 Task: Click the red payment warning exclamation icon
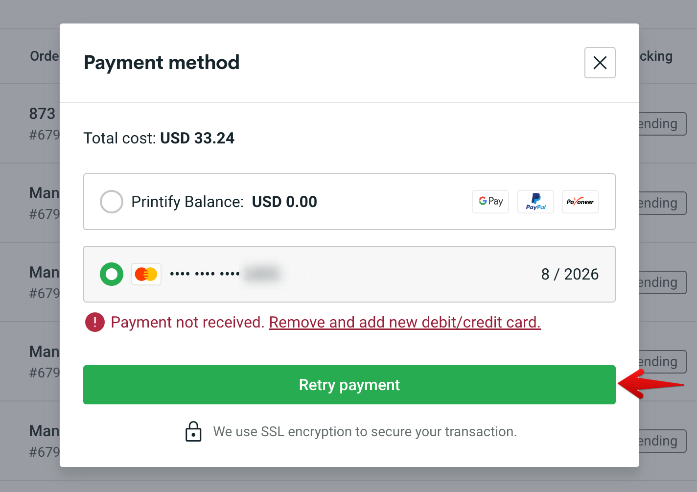(x=94, y=322)
